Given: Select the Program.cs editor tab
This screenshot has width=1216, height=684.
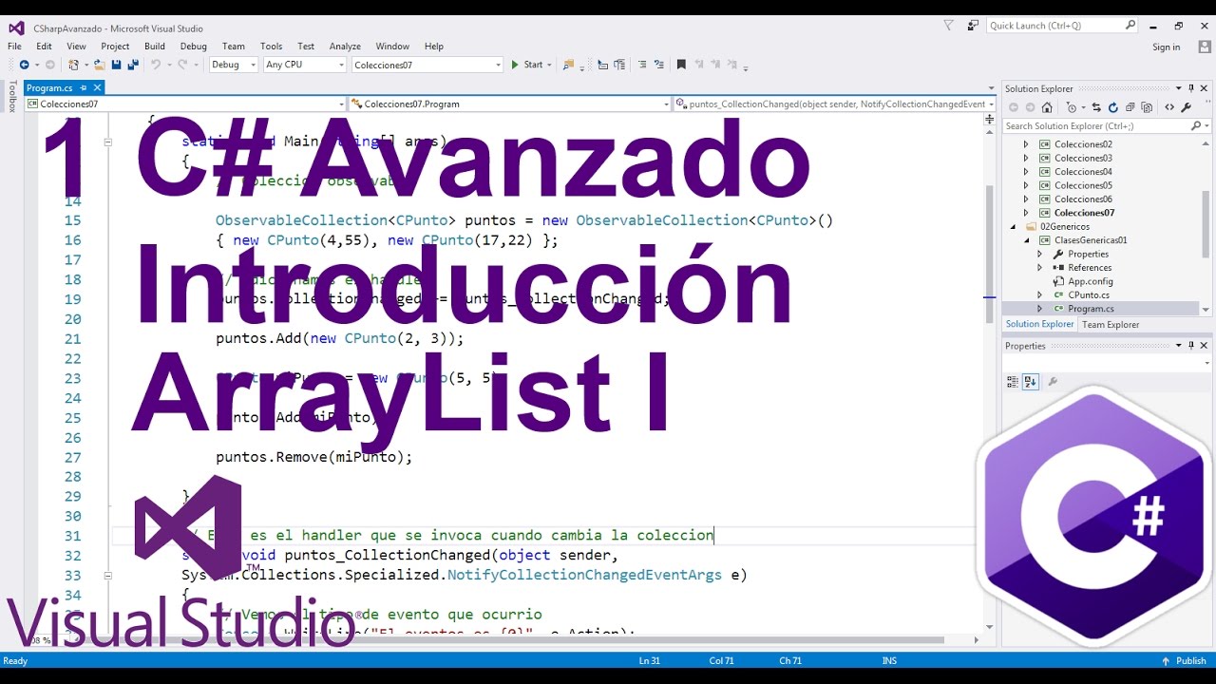Looking at the screenshot, I should (x=49, y=87).
